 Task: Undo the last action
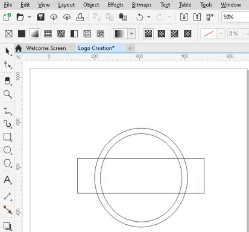(139, 17)
